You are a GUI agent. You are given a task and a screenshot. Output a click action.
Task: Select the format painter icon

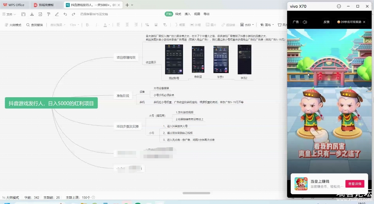tap(49, 14)
